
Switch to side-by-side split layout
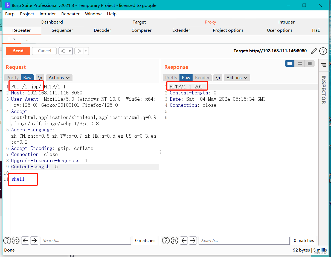click(x=290, y=63)
